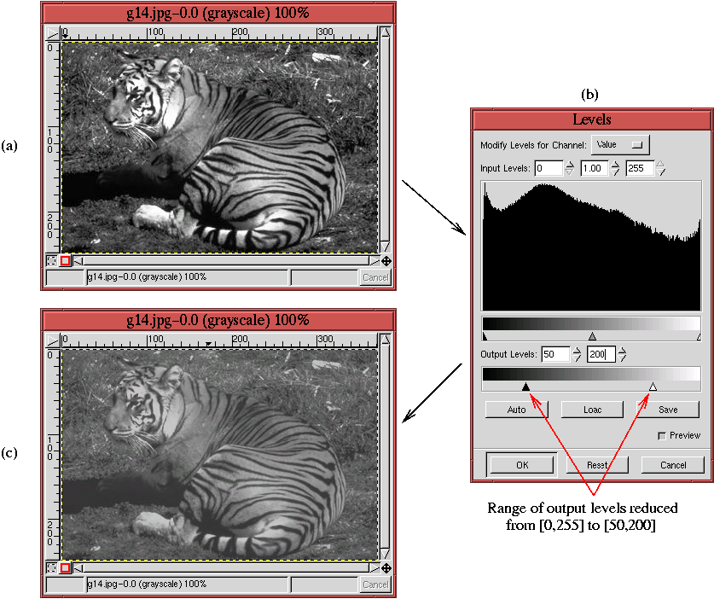This screenshot has height=599, width=714.
Task: Open the Modify Levels channel dropdown showing Value
Action: click(x=620, y=143)
